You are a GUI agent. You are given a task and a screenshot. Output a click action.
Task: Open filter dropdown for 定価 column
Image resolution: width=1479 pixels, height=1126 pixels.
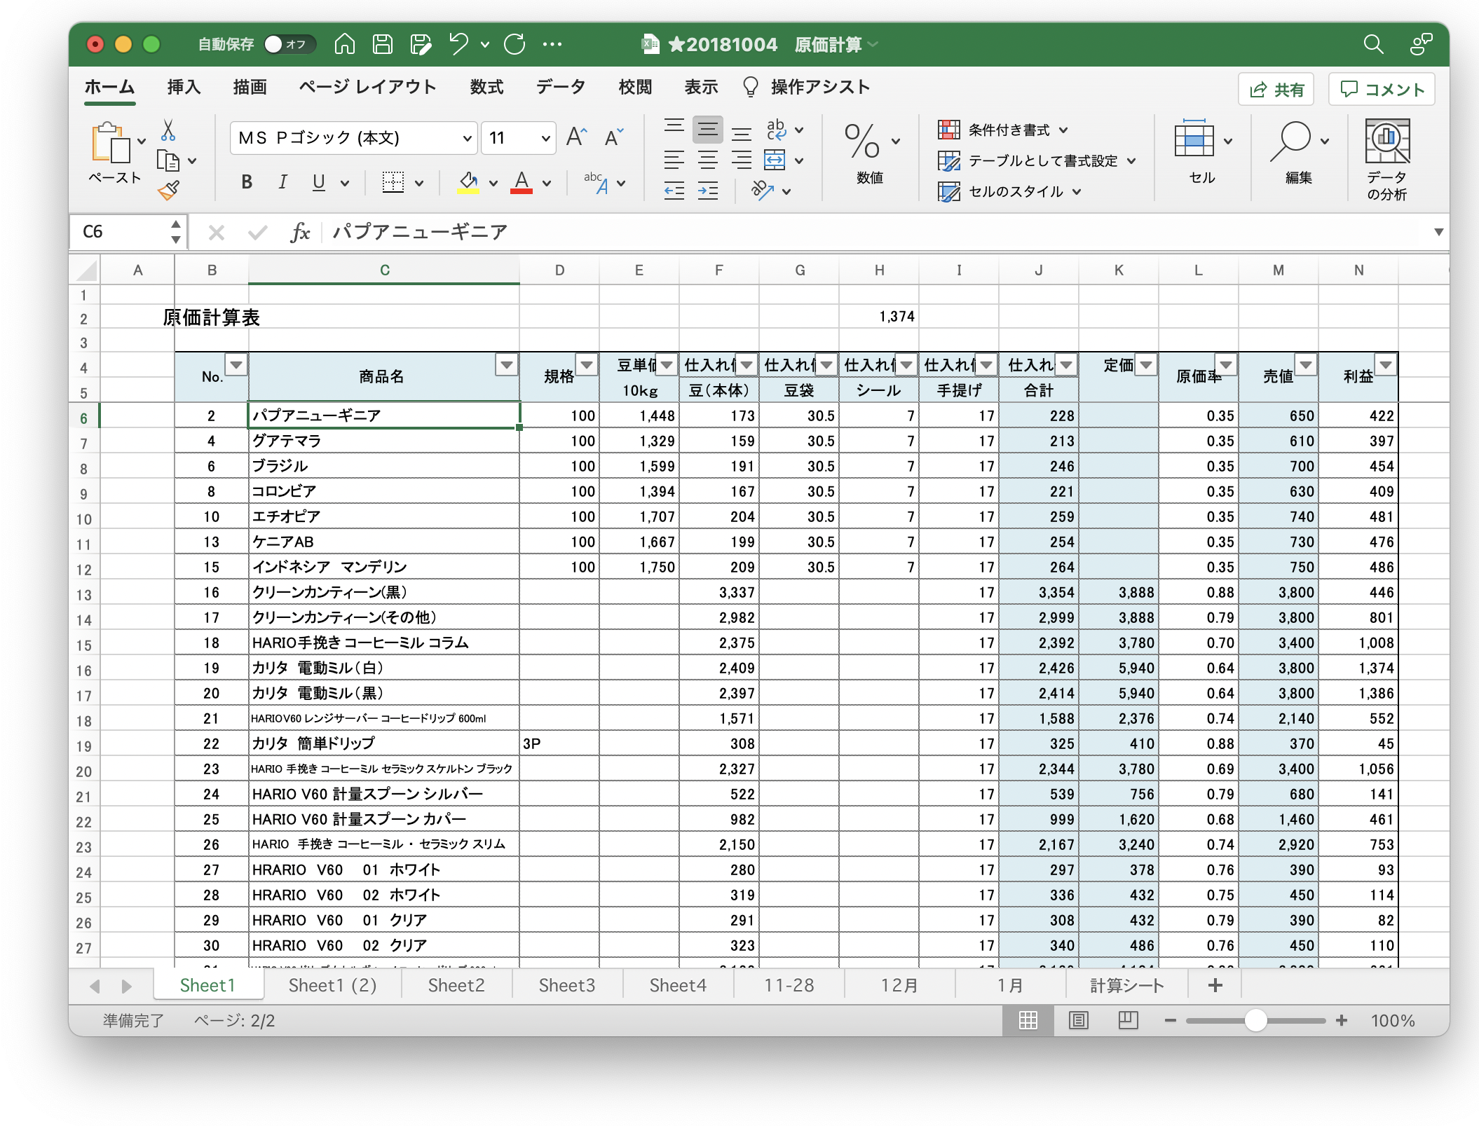tap(1146, 364)
